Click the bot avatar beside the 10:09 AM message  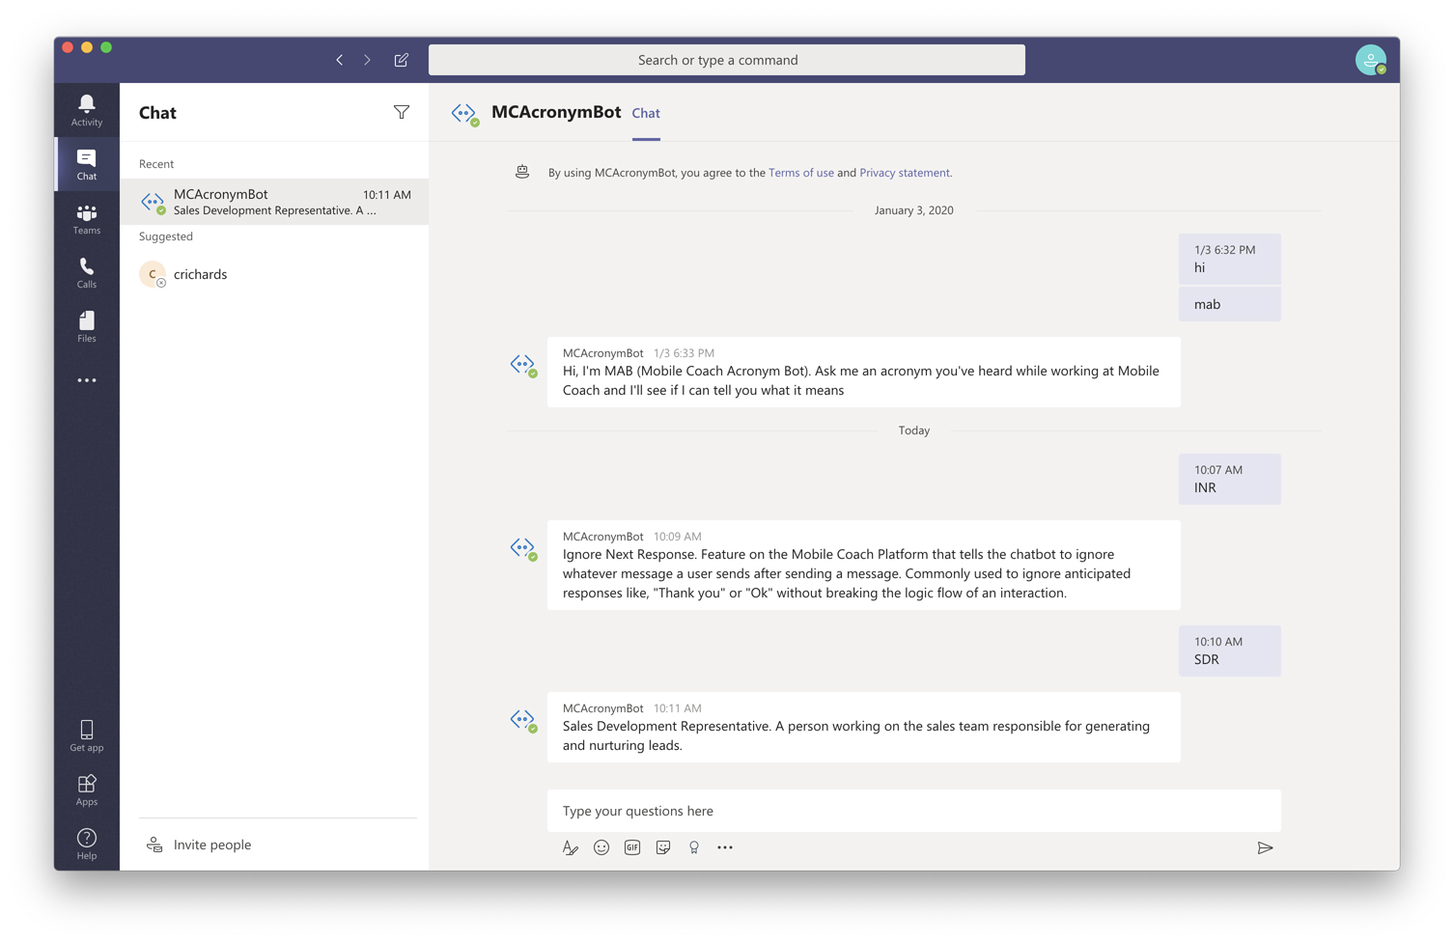pos(523,549)
